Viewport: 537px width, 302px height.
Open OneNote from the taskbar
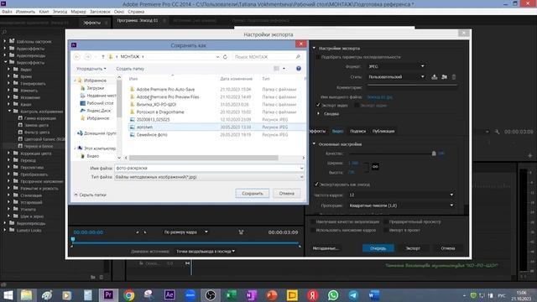[251, 294]
